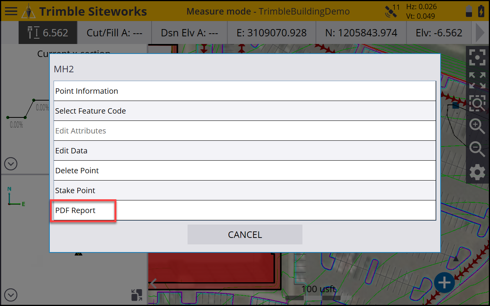Tap the blue plus measure button
Image resolution: width=490 pixels, height=306 pixels.
(x=444, y=283)
